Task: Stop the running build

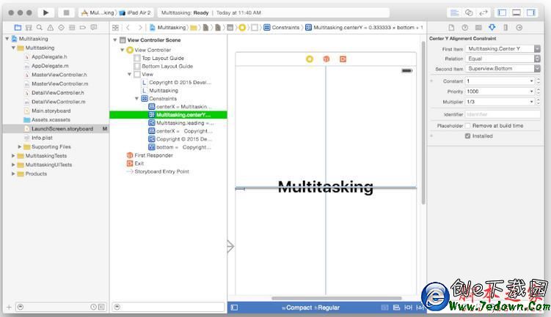Action: pyautogui.click(x=66, y=12)
